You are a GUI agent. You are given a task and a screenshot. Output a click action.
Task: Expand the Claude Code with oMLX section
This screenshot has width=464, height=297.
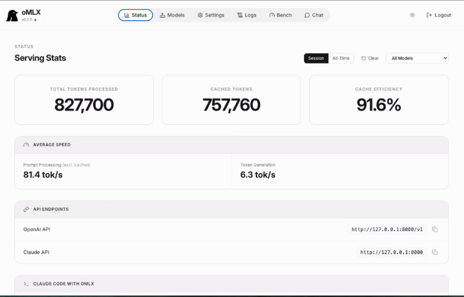pyautogui.click(x=63, y=284)
